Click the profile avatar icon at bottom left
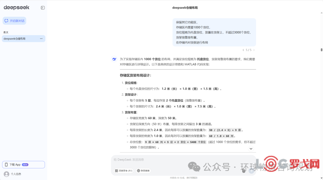This screenshot has width=323, height=180. [6, 174]
